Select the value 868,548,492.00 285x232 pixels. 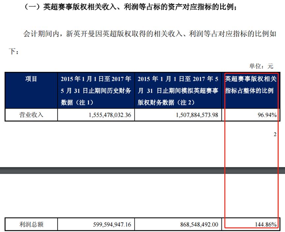coord(199,224)
